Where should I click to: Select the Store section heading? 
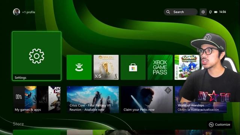tap(18, 124)
